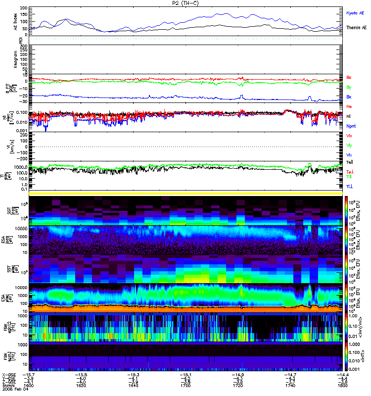Click the X-GSE value "-14.4"
Viewport: 371px width, 396px height.
(342, 375)
